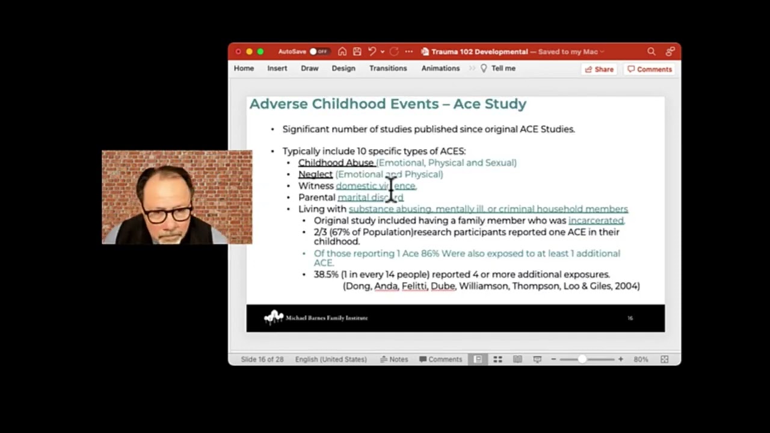Save the presentation using the floppy disk icon

point(357,52)
